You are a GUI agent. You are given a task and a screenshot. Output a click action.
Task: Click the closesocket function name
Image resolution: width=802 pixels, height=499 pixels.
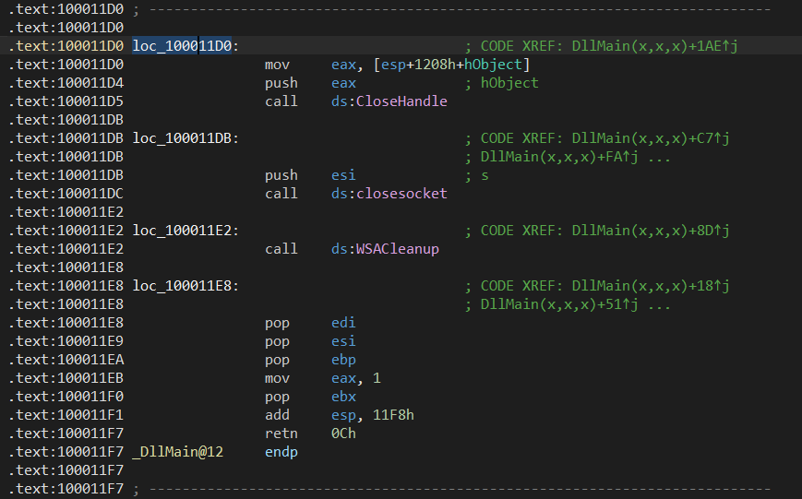(401, 194)
